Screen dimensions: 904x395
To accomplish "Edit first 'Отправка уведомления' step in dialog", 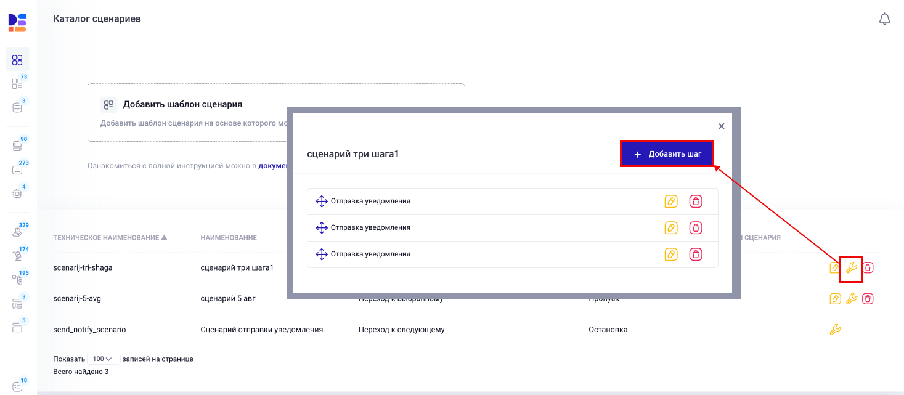I will [x=671, y=202].
